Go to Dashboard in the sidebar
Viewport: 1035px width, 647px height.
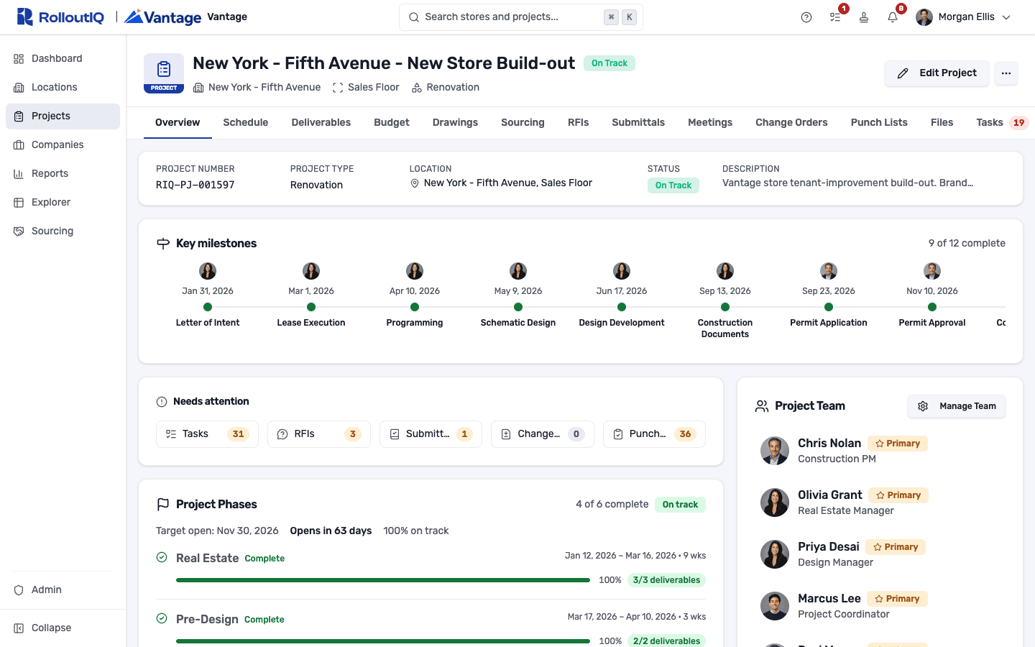click(x=63, y=58)
